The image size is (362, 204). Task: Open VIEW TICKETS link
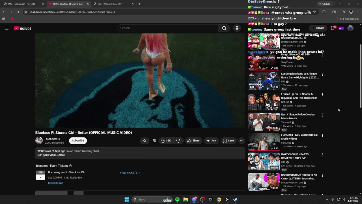130,173
